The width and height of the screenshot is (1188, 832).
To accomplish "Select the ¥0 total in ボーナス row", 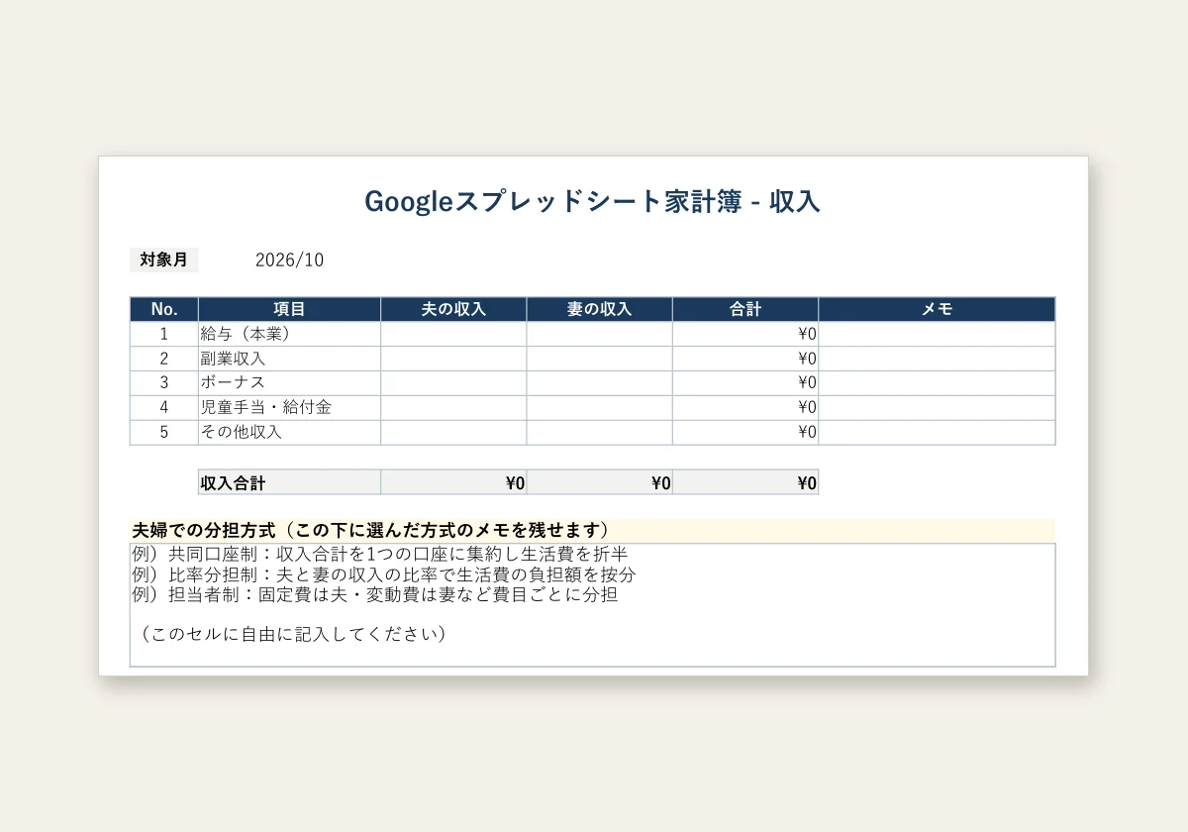I will (745, 383).
